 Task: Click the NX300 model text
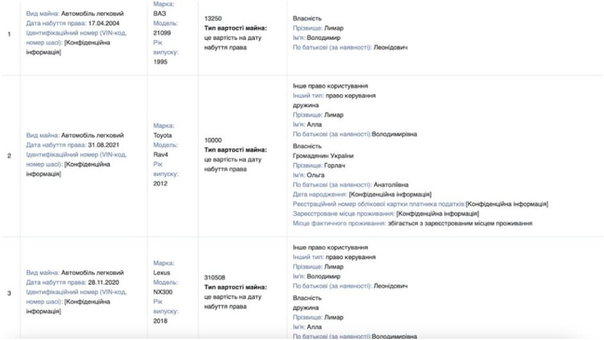(163, 292)
